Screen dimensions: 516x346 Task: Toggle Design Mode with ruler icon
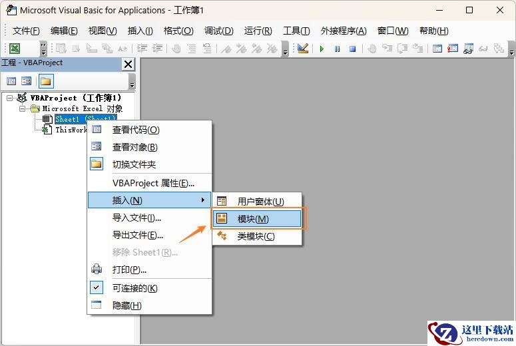click(303, 49)
